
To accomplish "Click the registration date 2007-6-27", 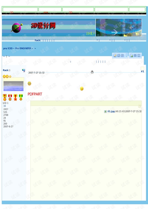I will (x=8, y=126).
